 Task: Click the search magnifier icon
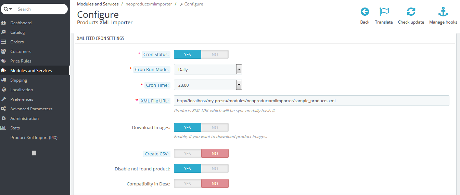tap(6, 9)
